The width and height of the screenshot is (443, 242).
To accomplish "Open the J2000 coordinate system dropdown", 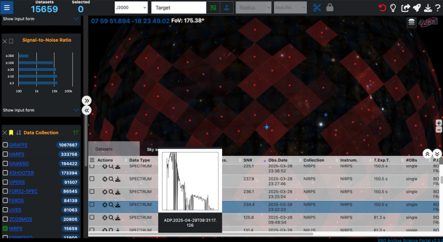I will [131, 8].
